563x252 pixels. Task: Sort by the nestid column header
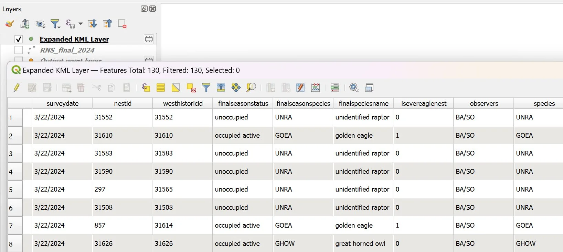click(123, 103)
